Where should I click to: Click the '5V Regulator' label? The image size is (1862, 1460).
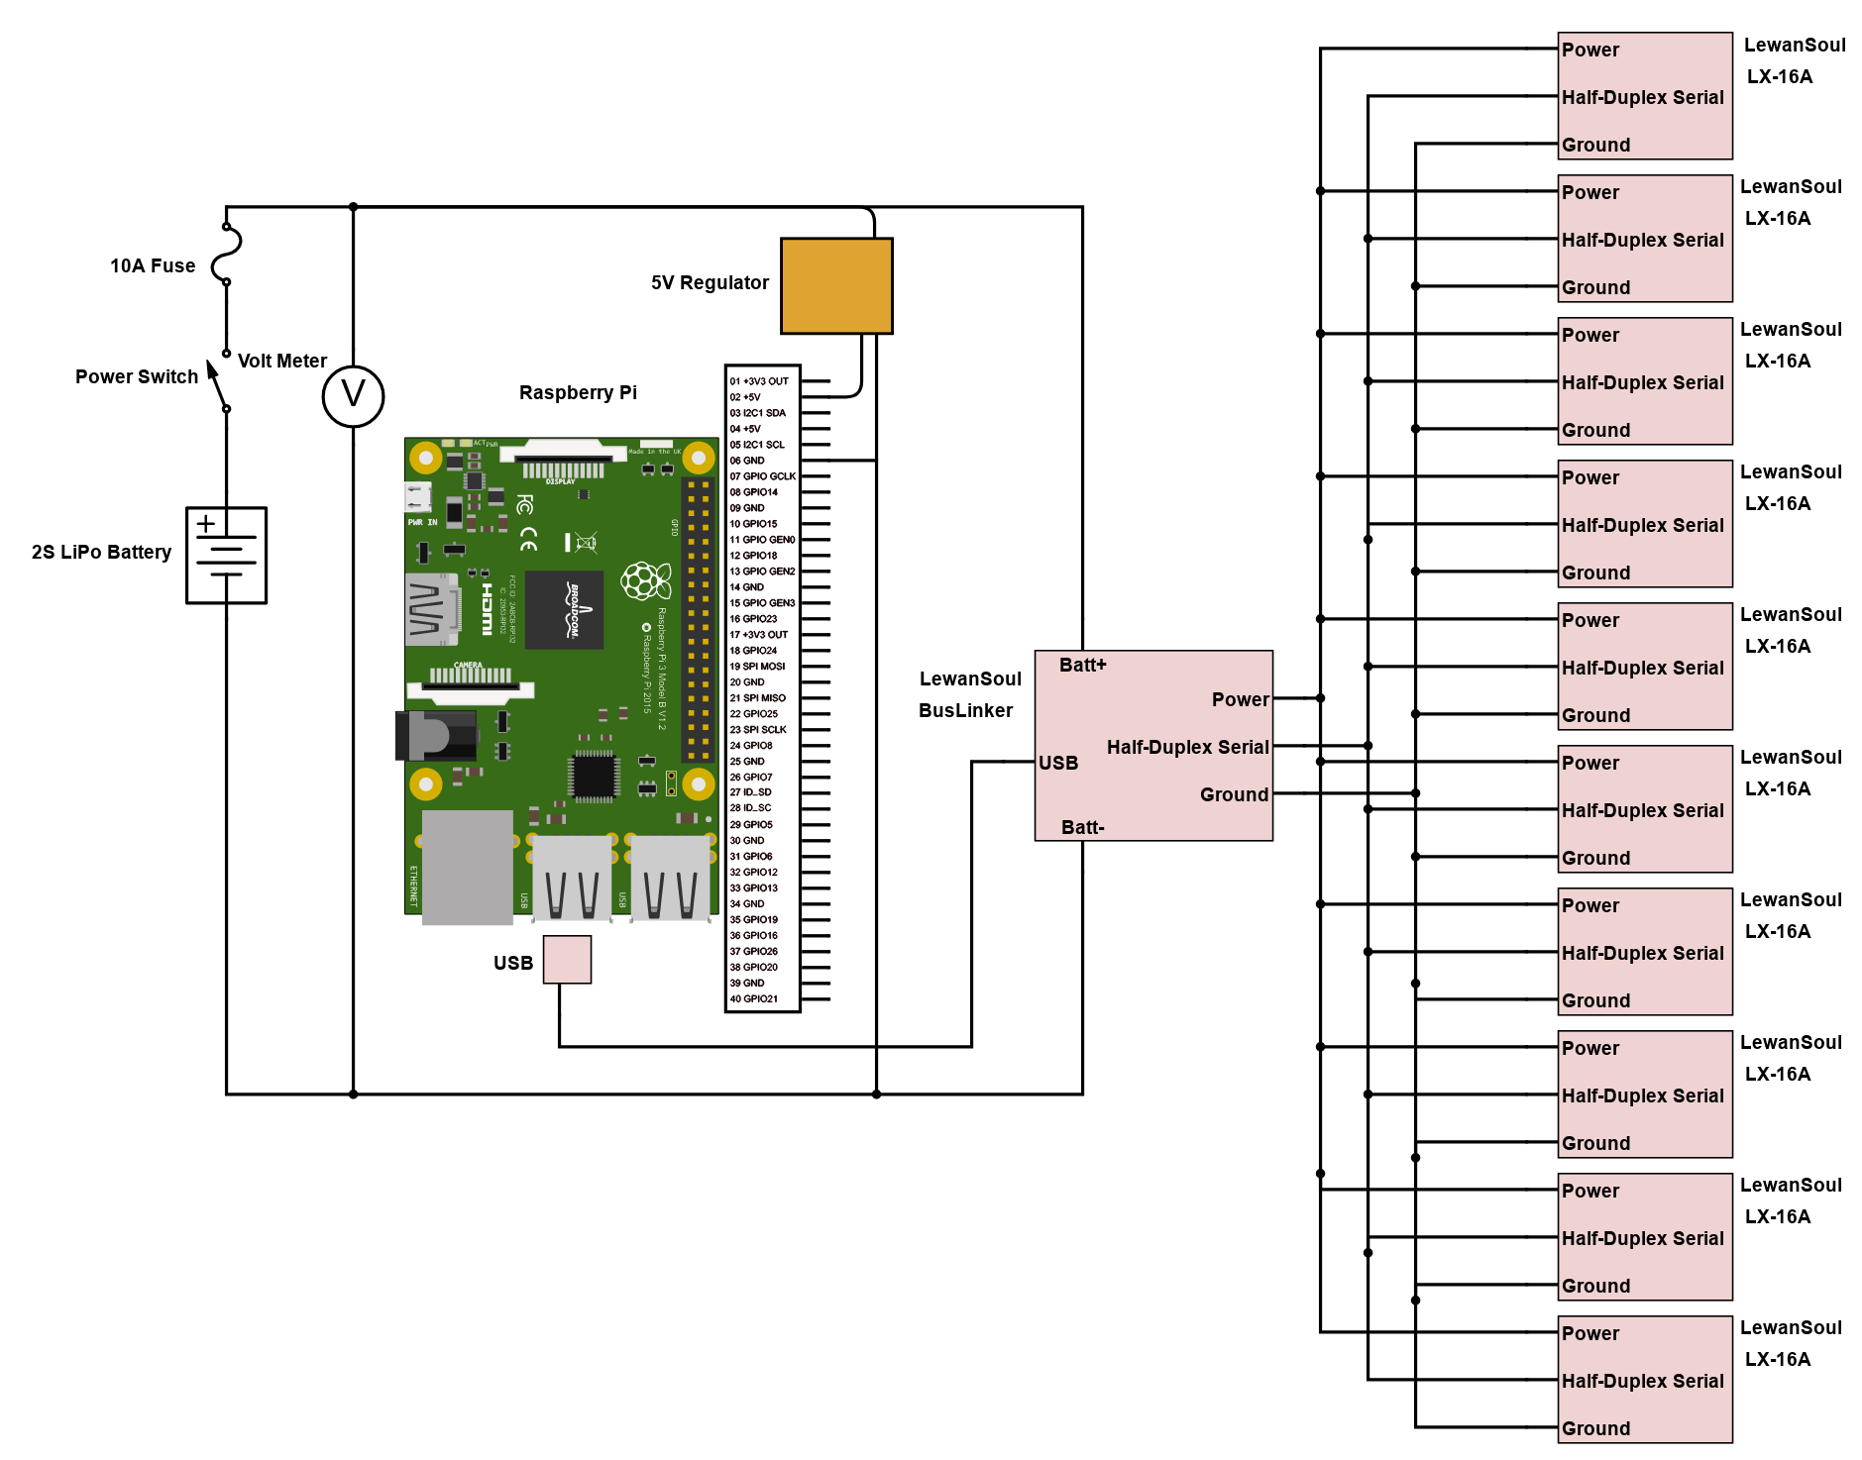[x=710, y=282]
